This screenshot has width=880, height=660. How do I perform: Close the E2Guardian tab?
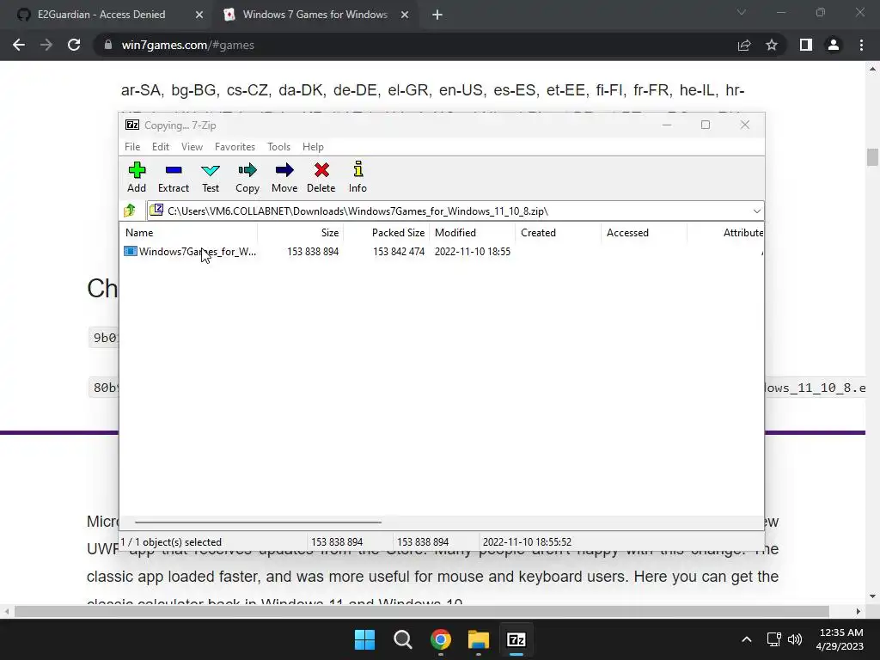click(x=199, y=15)
